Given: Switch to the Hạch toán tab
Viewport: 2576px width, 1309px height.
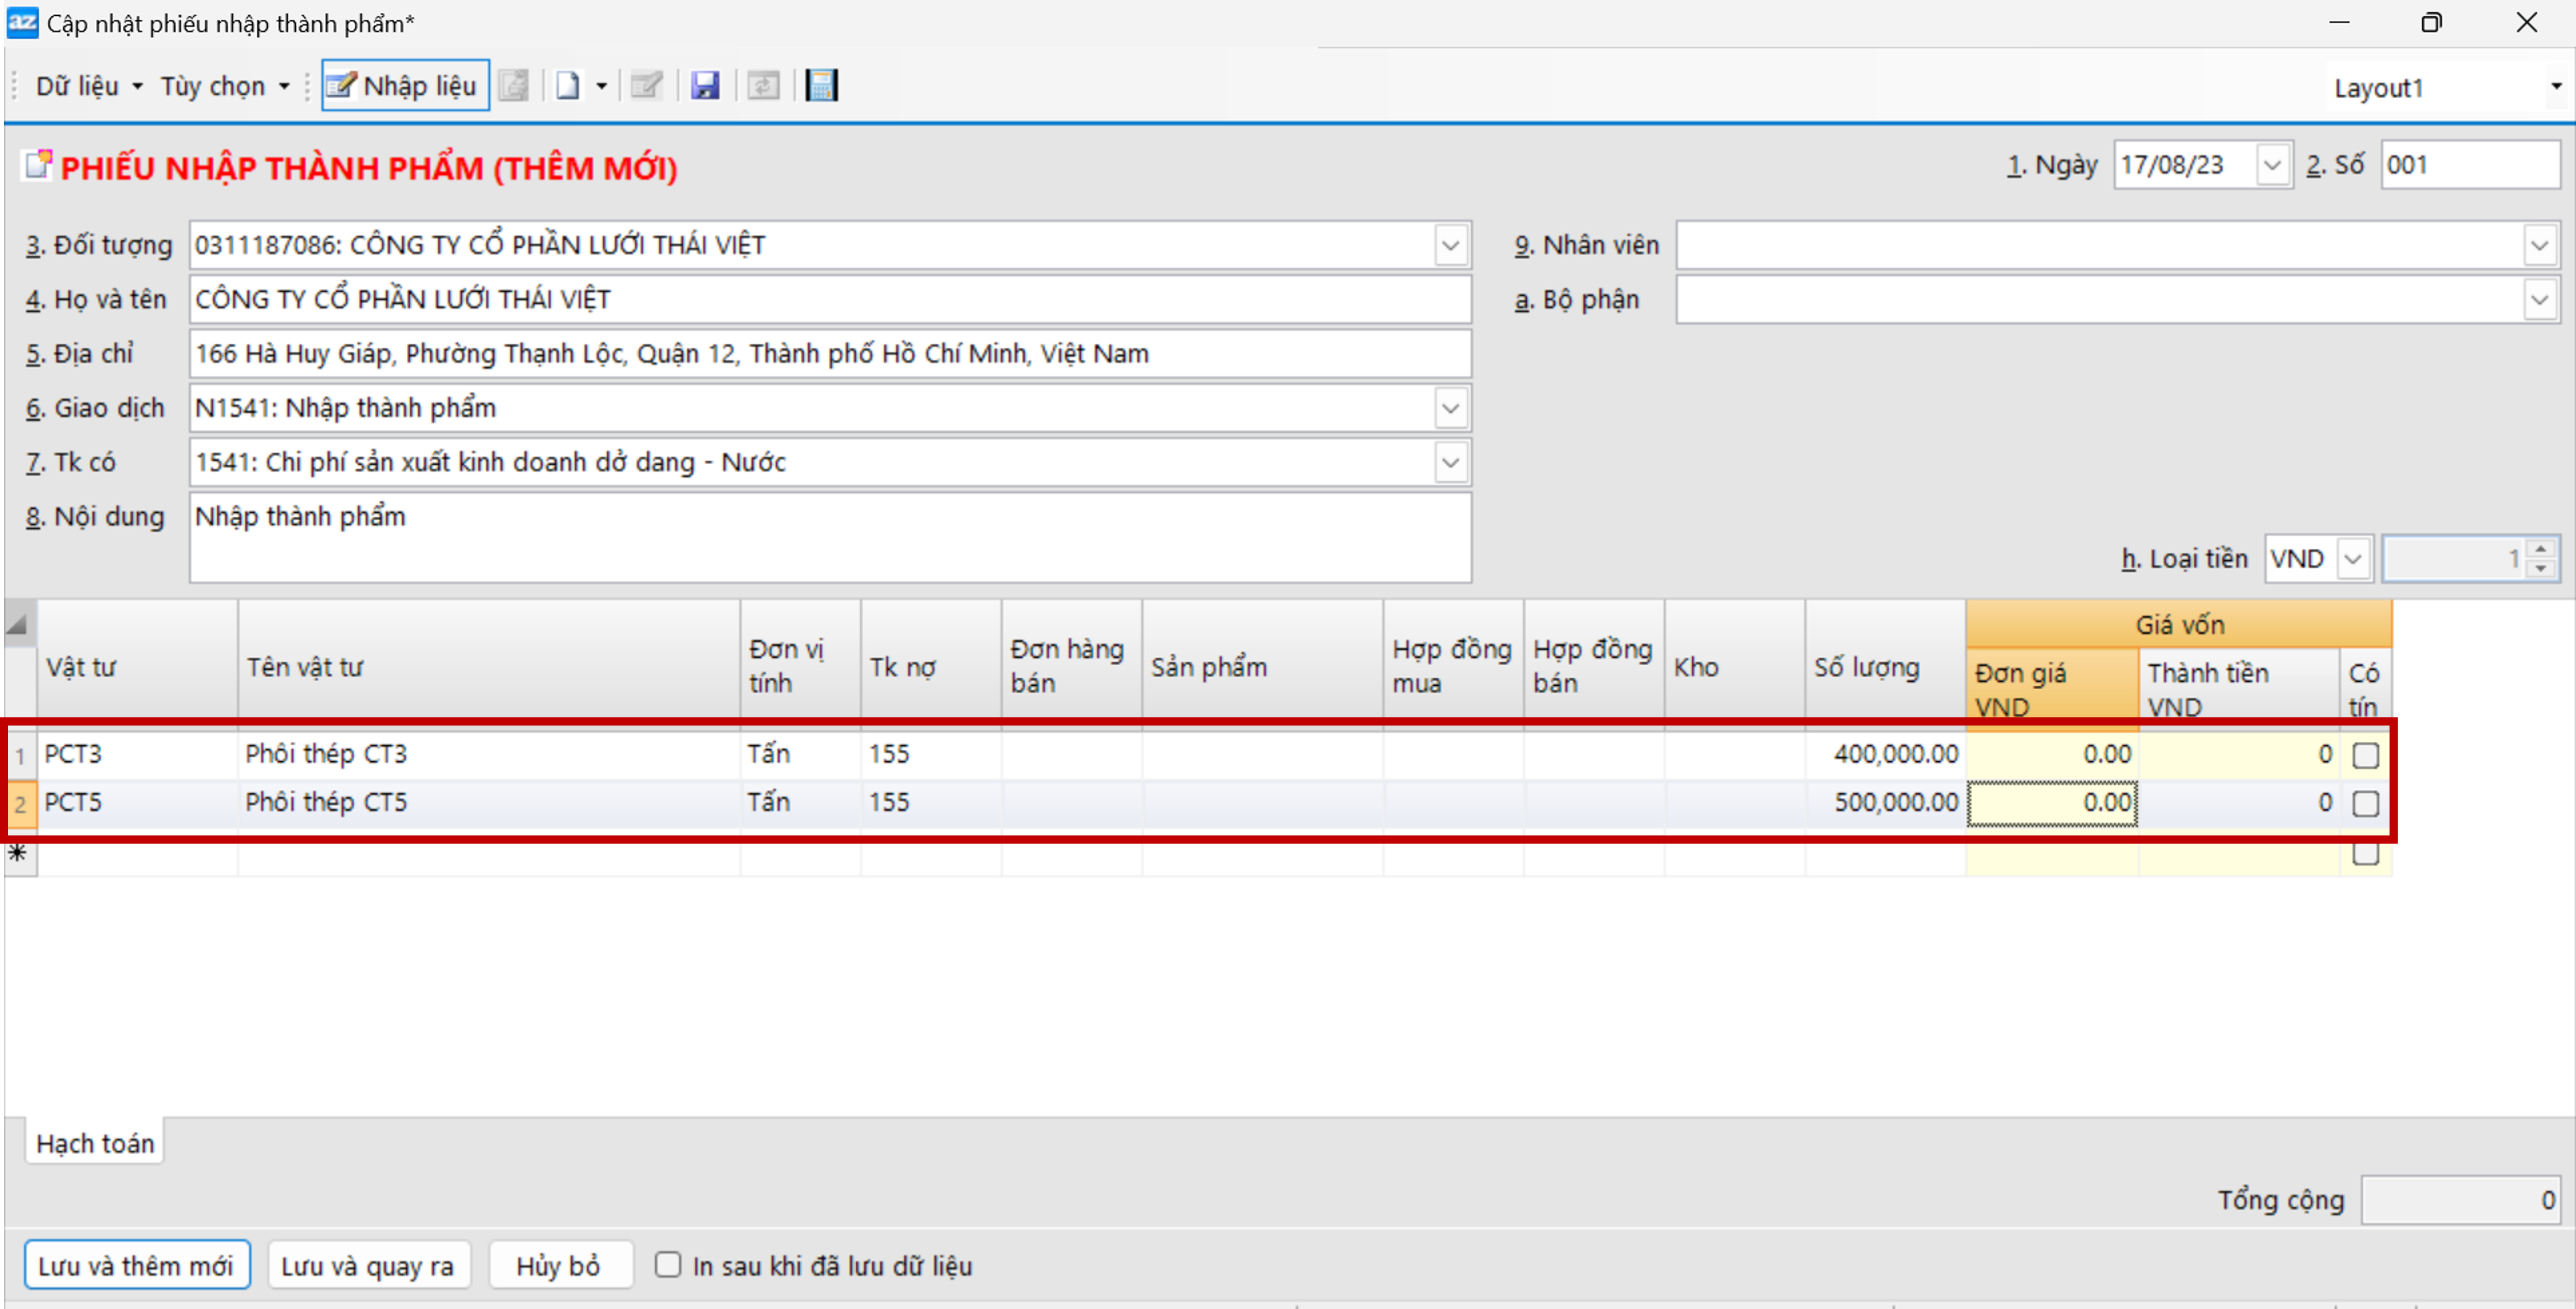Looking at the screenshot, I should [x=95, y=1143].
